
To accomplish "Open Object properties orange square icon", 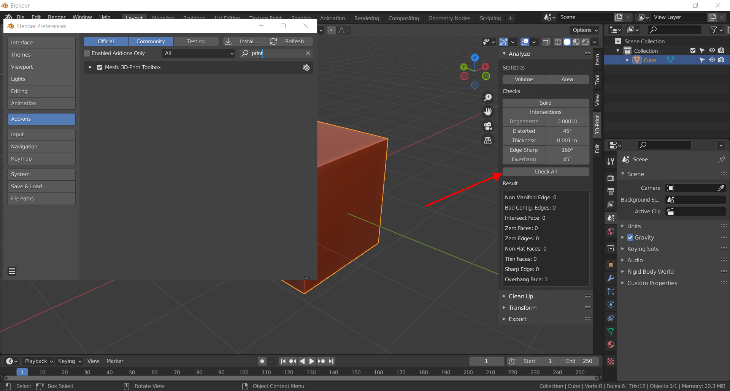I will (x=611, y=265).
